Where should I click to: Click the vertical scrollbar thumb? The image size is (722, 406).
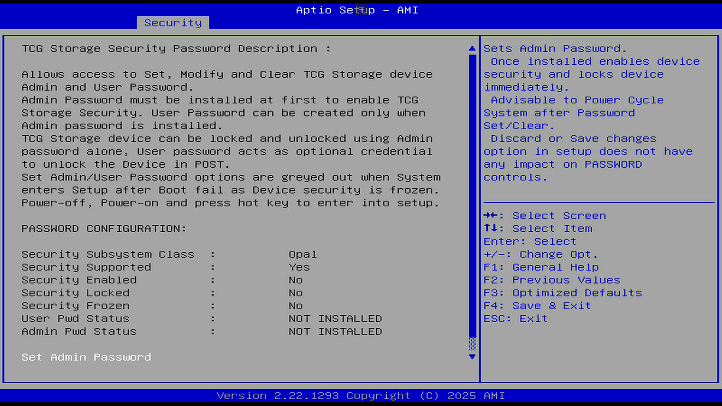click(472, 195)
